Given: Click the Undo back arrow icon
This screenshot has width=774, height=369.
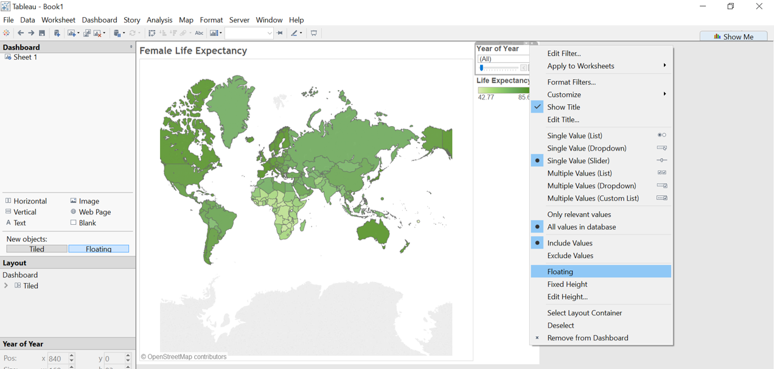Looking at the screenshot, I should click(21, 33).
